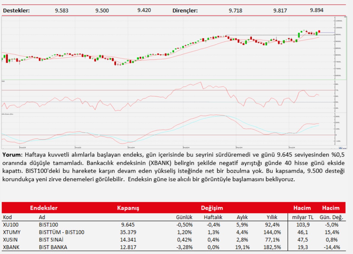Click the "Hacim" header above milyar TL
Viewport: 353px width, 254px height.
(x=302, y=208)
